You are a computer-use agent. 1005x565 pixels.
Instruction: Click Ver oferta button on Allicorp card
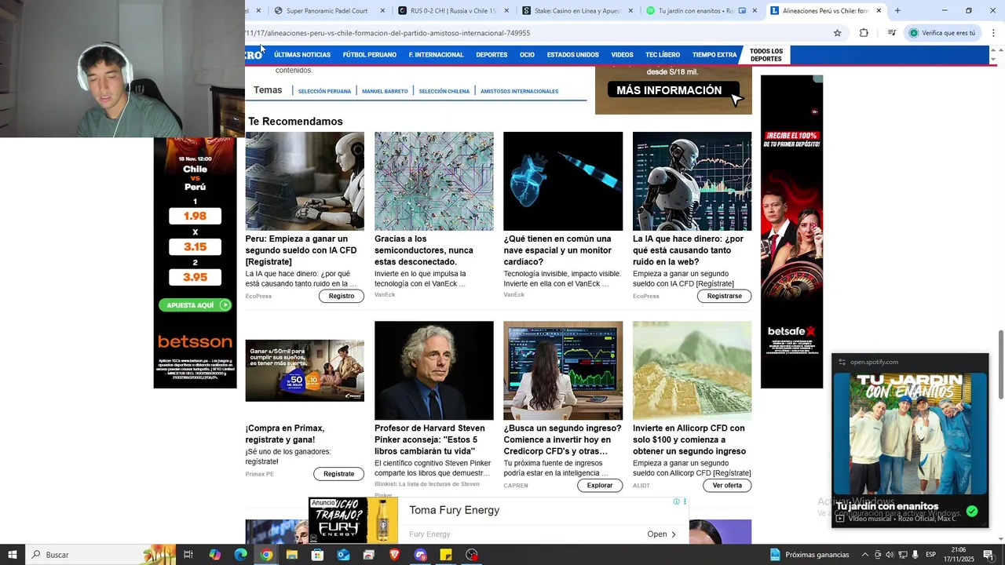click(x=727, y=486)
